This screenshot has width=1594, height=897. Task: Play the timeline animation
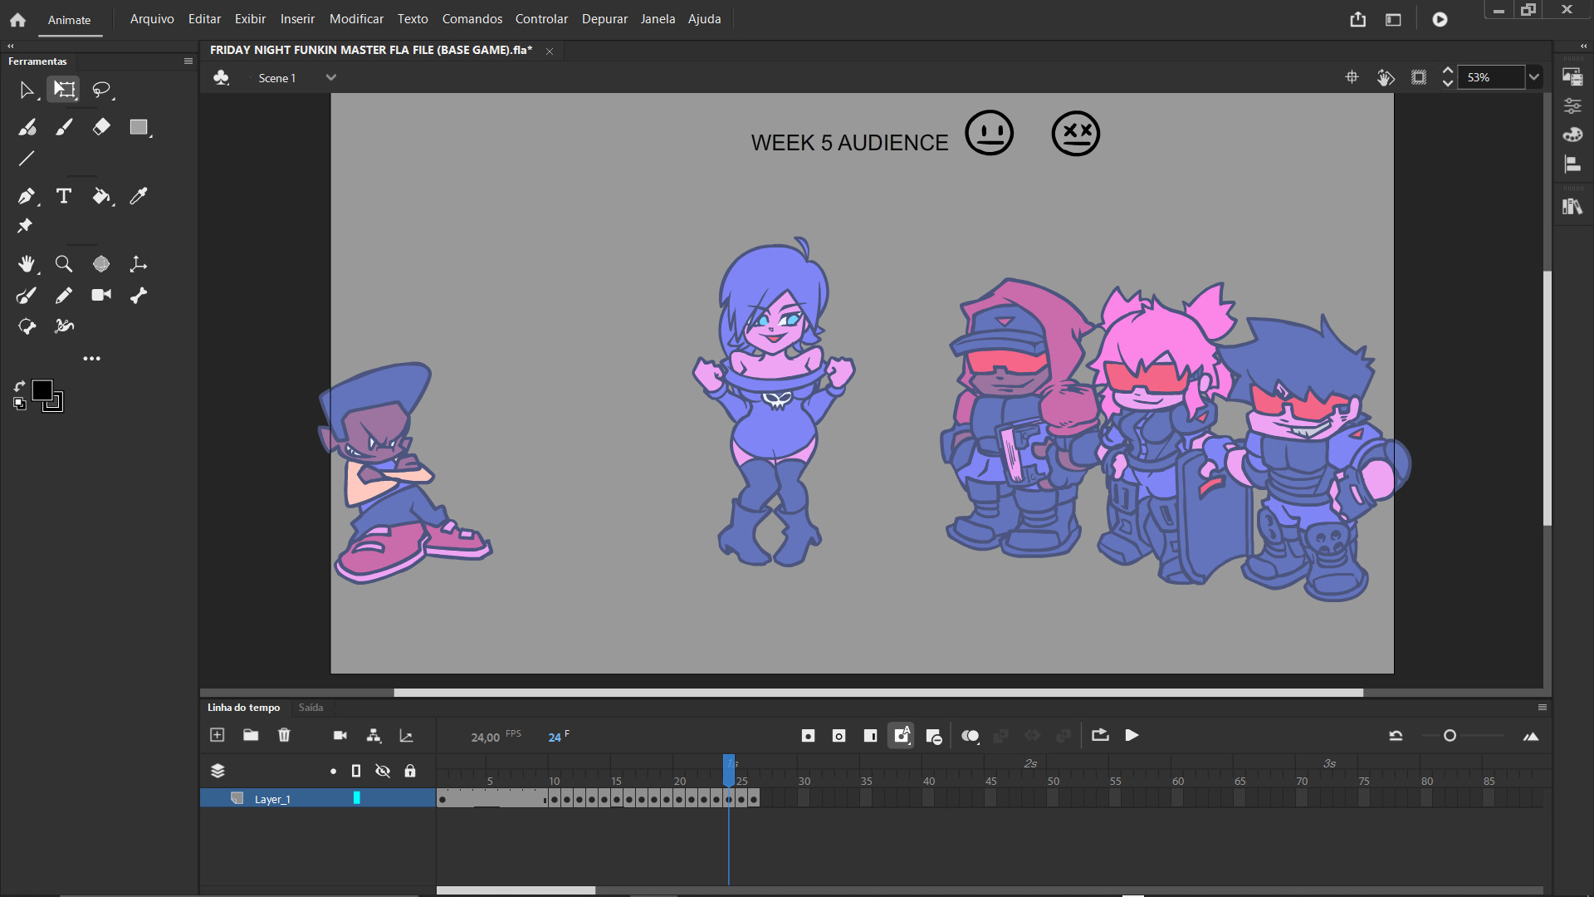click(1132, 736)
